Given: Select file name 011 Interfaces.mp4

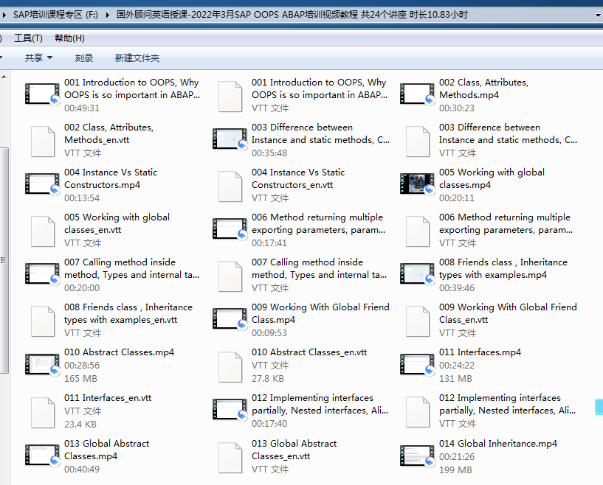Looking at the screenshot, I should tap(480, 352).
